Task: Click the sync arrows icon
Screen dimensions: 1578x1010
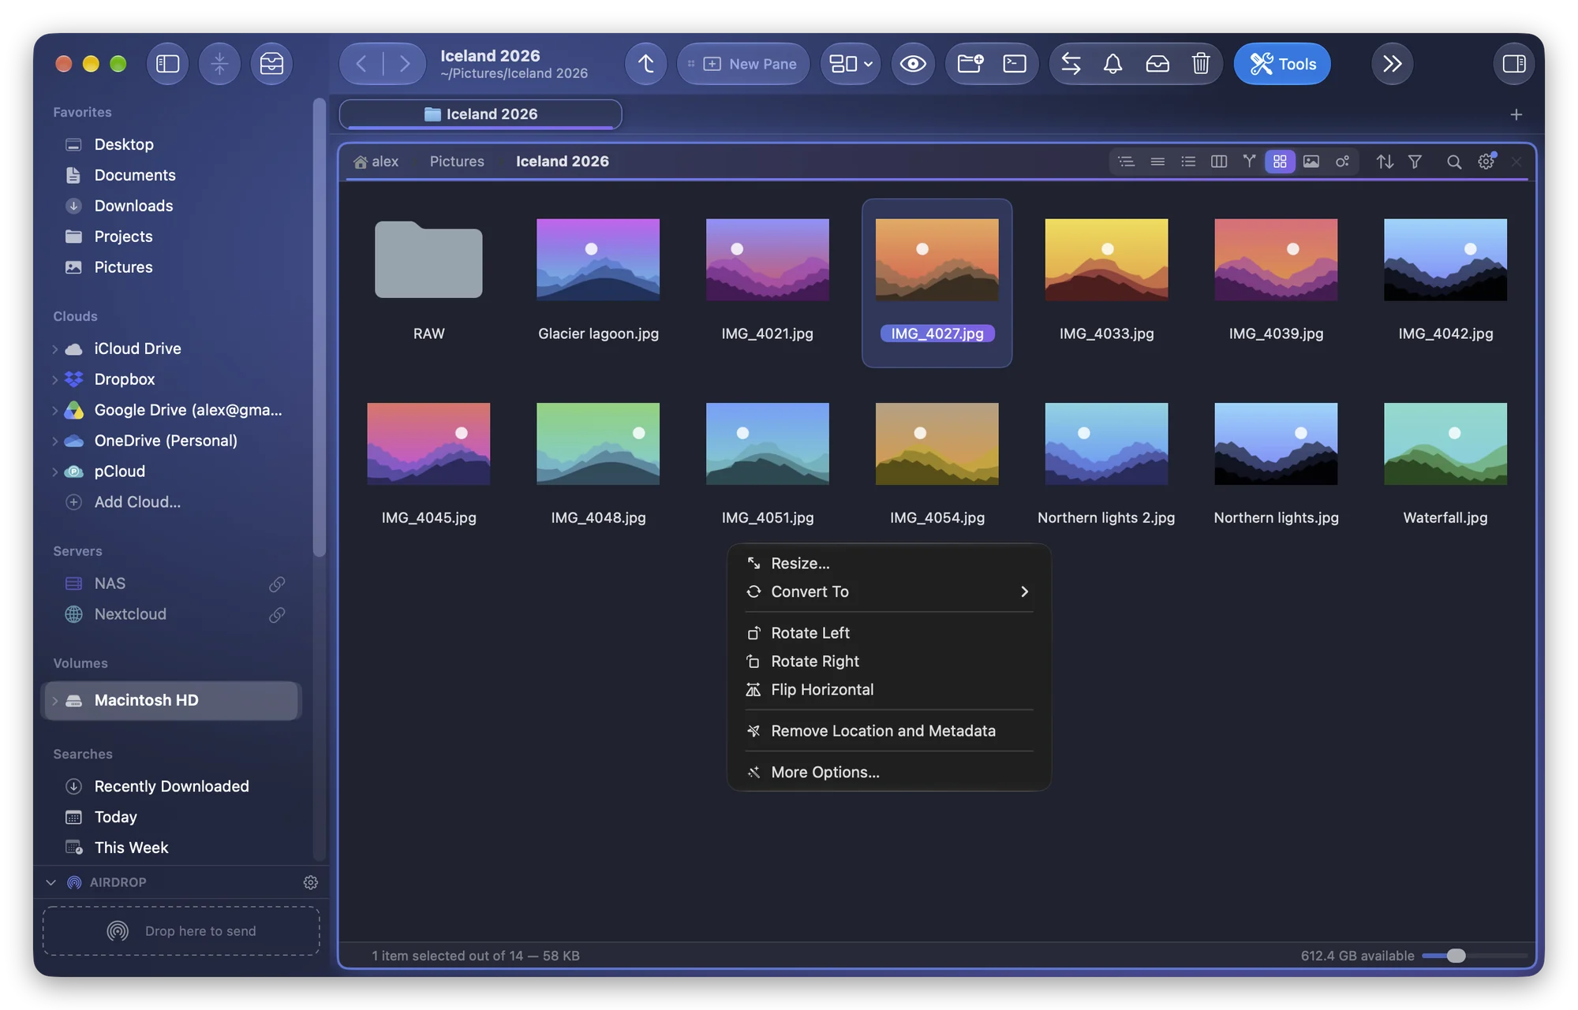Action: [x=1071, y=64]
